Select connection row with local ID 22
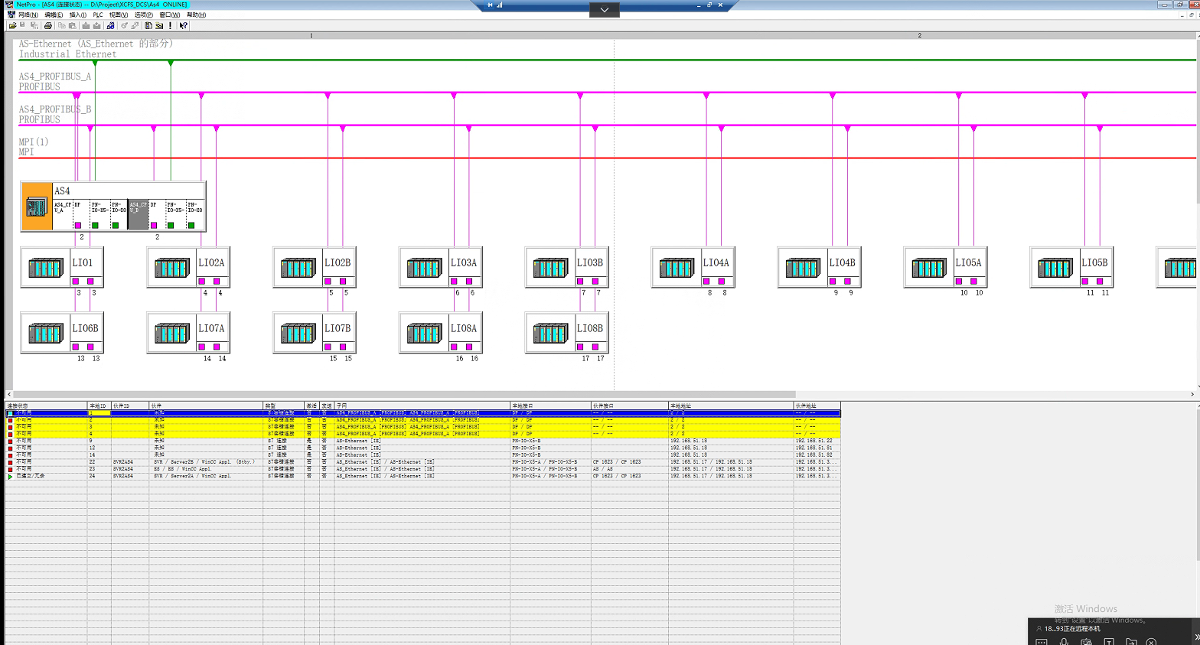This screenshot has height=645, width=1200. point(422,462)
